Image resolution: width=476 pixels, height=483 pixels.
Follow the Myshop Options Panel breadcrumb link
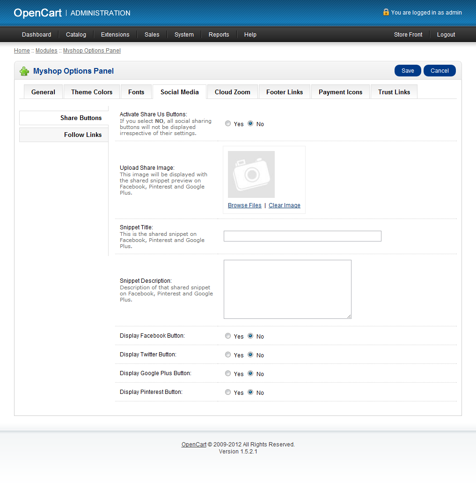coord(92,51)
